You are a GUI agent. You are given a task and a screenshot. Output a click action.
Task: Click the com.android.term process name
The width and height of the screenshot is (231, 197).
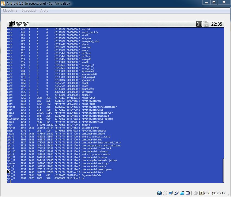[92, 172]
